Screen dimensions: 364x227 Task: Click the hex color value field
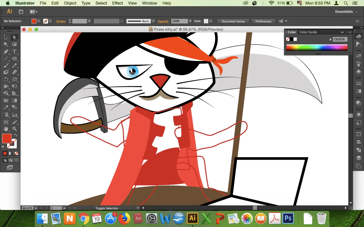click(x=340, y=39)
